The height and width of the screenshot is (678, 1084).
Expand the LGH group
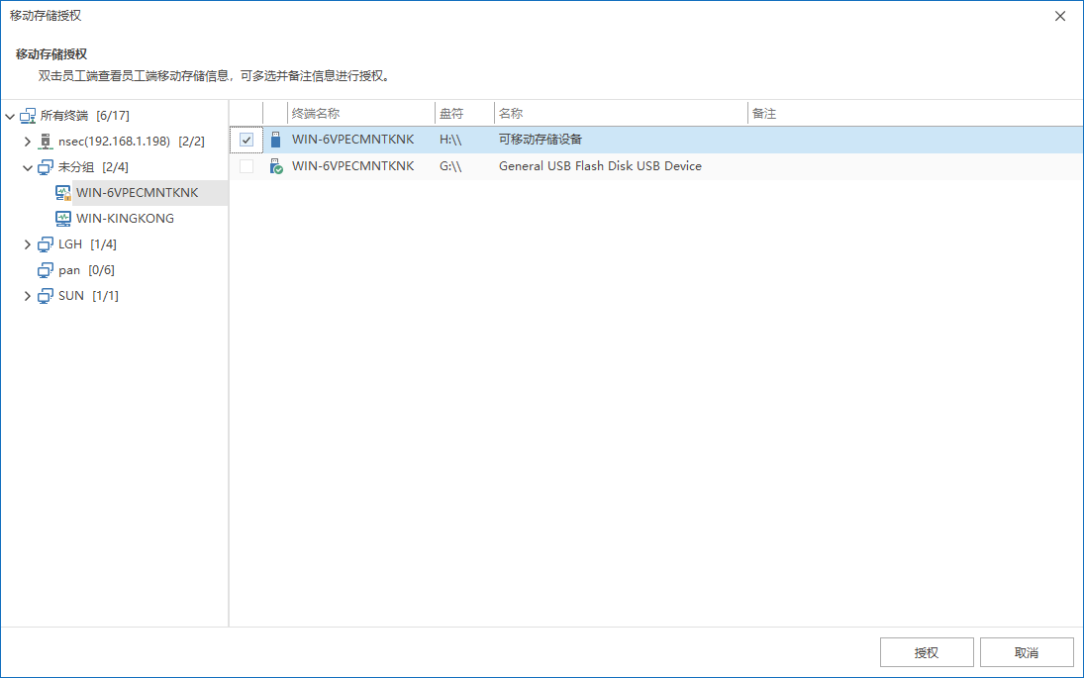28,243
